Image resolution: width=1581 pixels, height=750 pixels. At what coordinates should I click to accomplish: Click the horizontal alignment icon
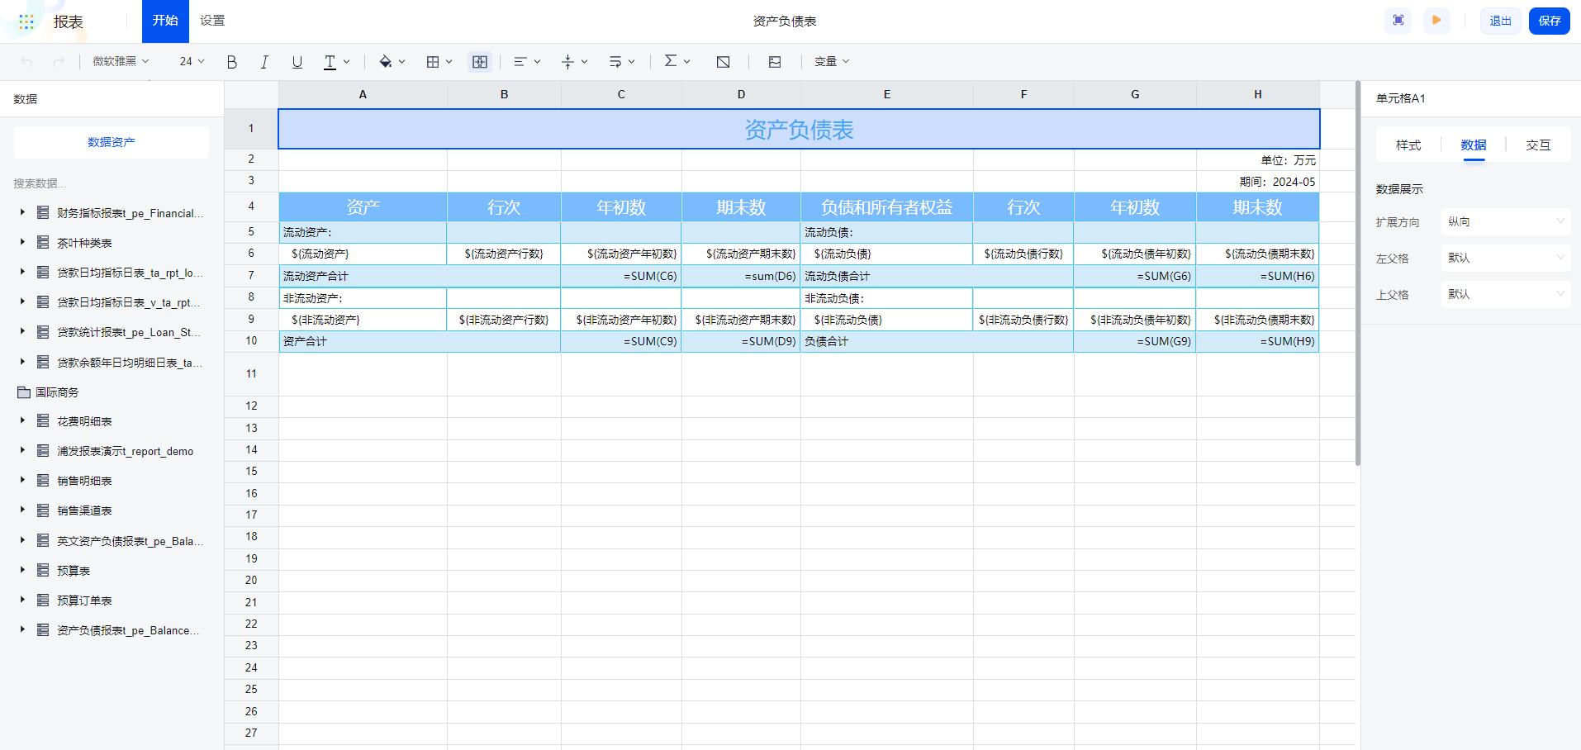tap(520, 62)
